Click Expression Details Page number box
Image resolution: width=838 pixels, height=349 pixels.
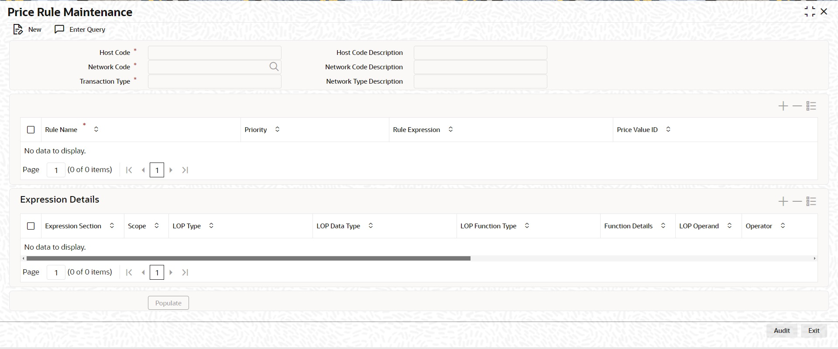(x=56, y=272)
